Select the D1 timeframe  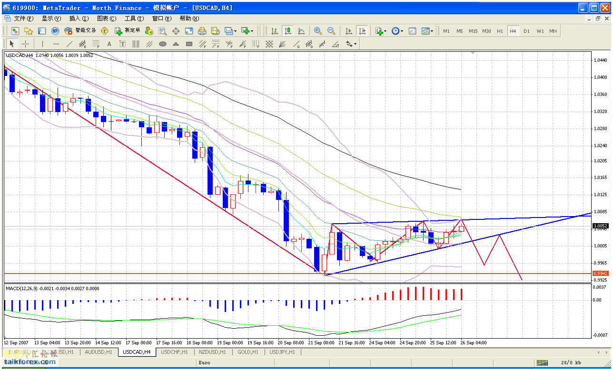coord(526,31)
